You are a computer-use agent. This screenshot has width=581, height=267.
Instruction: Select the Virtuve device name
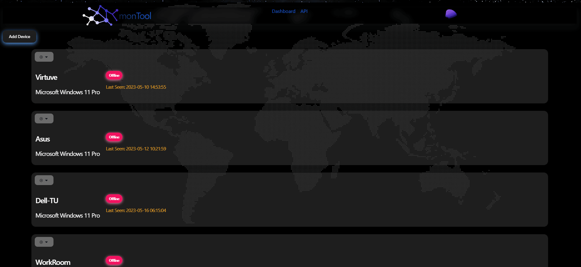[x=46, y=77]
